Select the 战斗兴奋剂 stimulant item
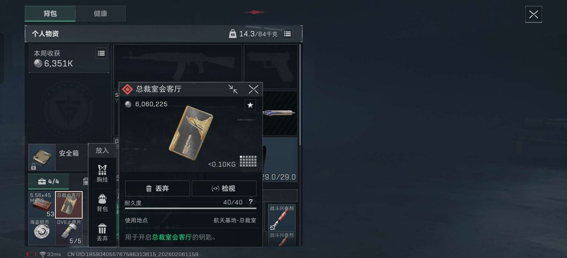Screen dimensions: 567x258 [282, 218]
